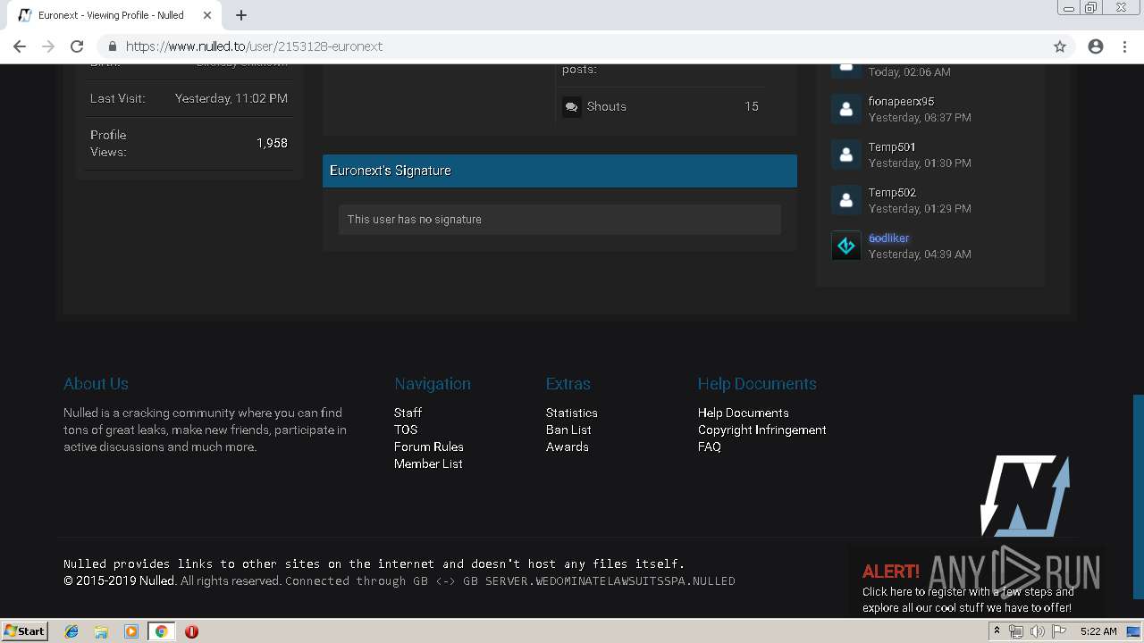Click the Start button
Viewport: 1144px width, 643px height.
tap(24, 631)
